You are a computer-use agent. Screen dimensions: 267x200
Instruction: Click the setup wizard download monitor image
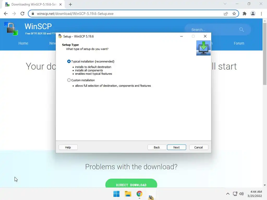203,48
